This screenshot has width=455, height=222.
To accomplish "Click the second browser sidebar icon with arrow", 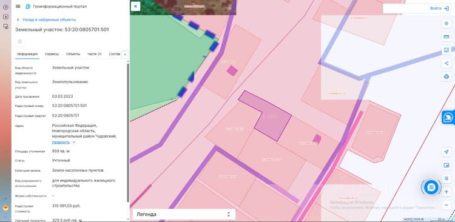I will [x=5, y=17].
